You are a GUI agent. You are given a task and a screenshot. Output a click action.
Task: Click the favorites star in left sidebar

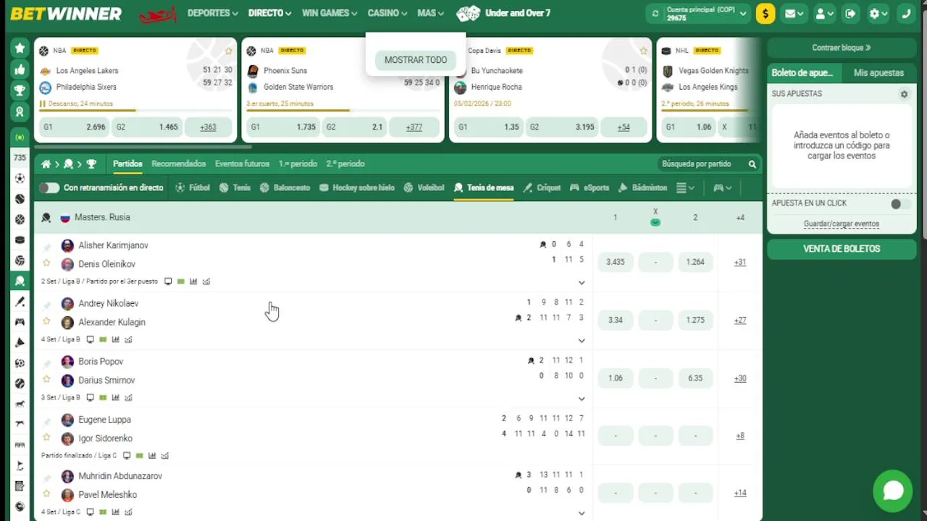click(x=20, y=48)
